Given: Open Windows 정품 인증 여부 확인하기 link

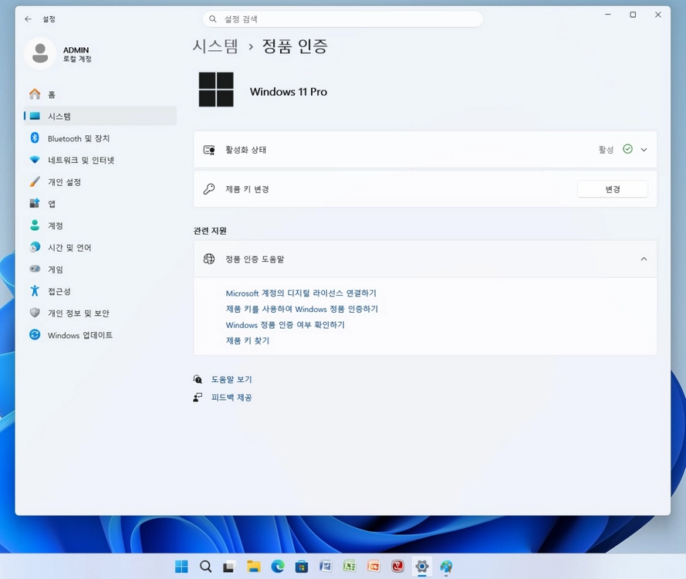Looking at the screenshot, I should click(286, 325).
